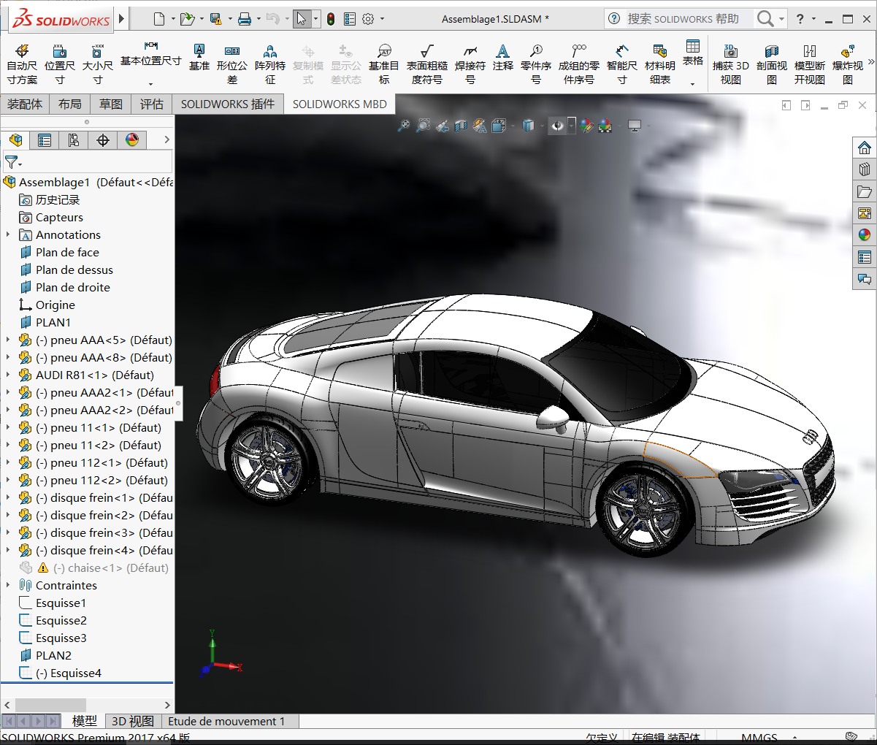Activate the Zoom to Area tool
877x745 pixels.
424,126
